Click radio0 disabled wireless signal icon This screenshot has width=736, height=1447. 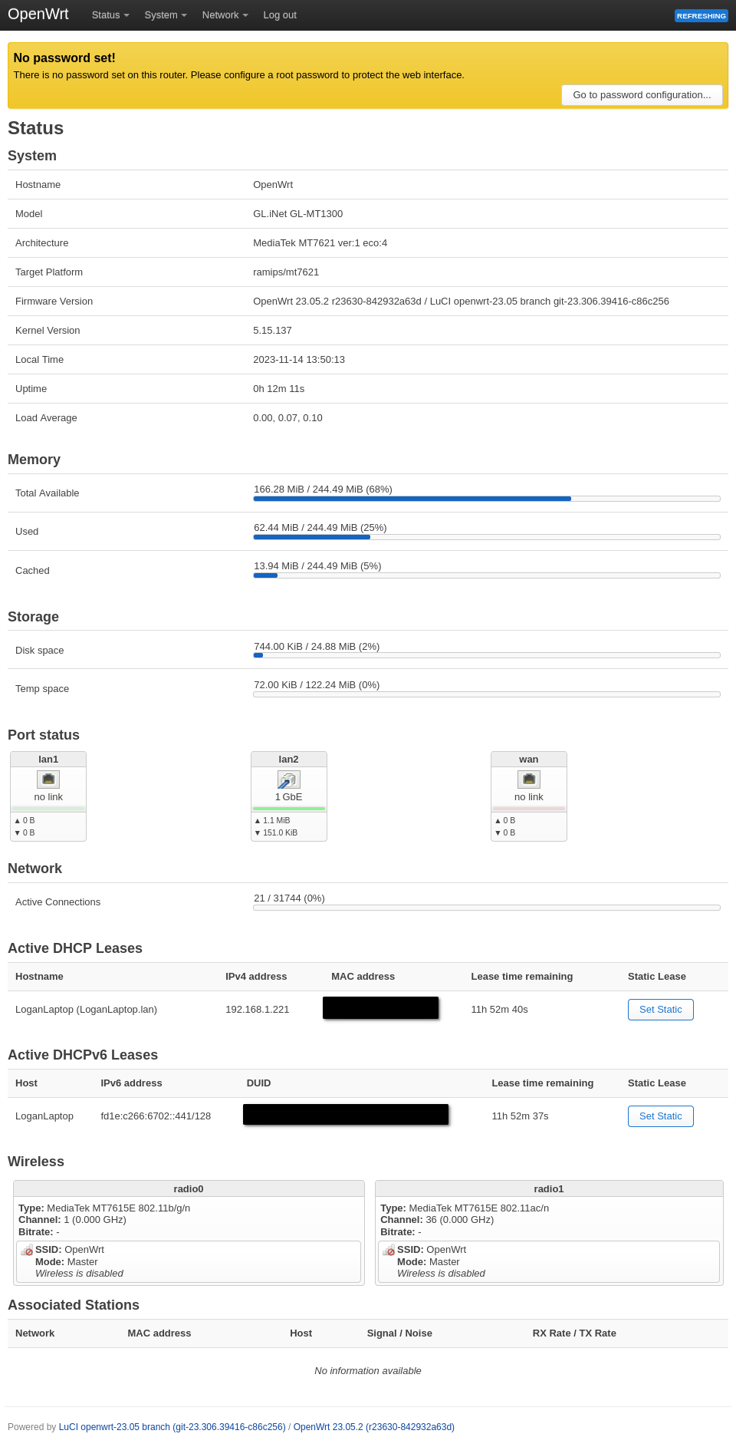pyautogui.click(x=27, y=1250)
